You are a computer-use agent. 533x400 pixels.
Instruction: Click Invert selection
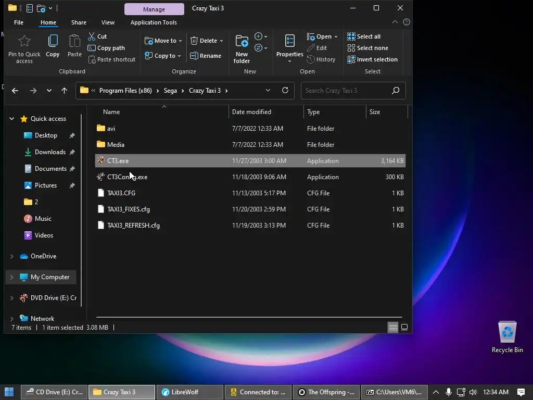point(372,59)
